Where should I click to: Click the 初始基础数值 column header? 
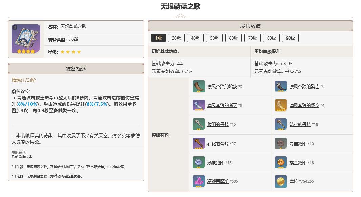165,51
